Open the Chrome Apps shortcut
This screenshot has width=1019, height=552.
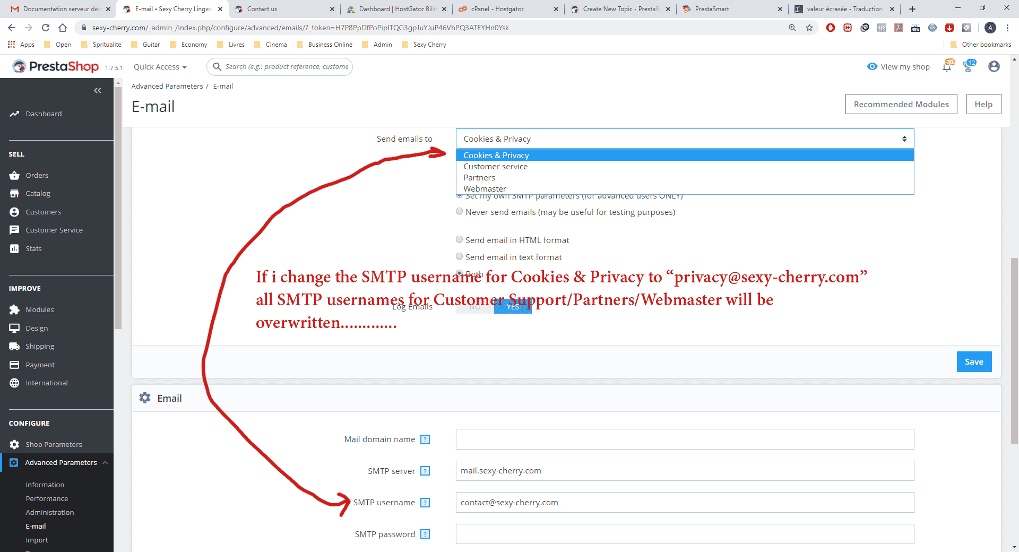coord(21,45)
